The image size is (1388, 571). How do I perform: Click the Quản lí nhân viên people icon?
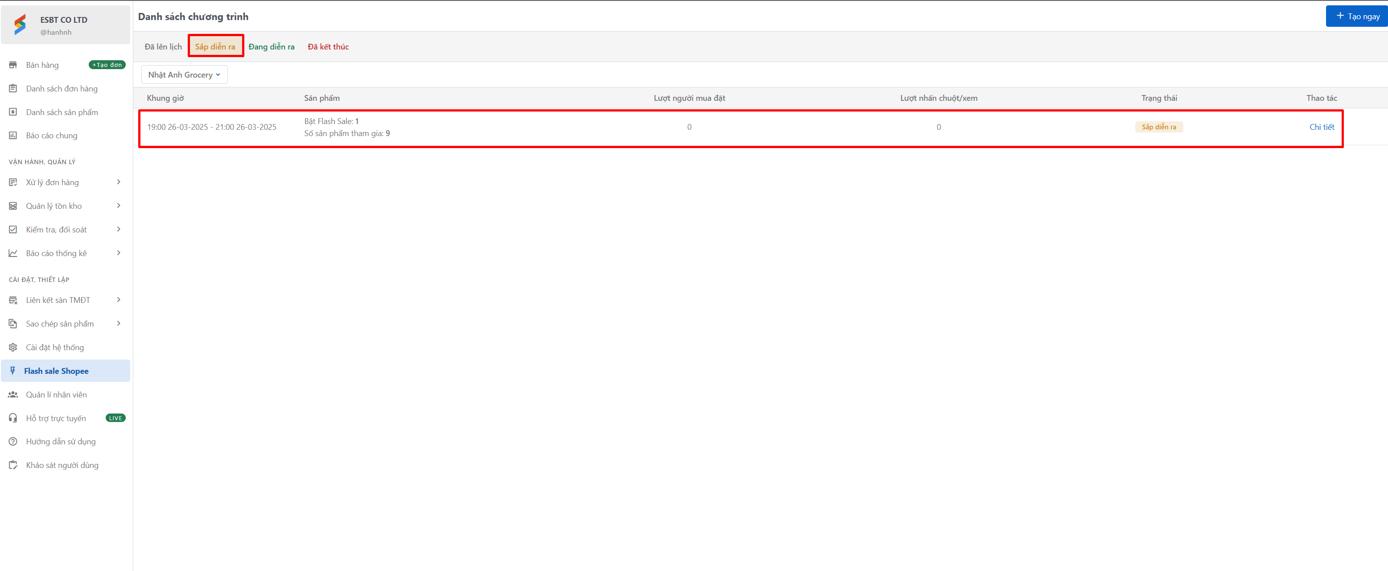pos(13,395)
